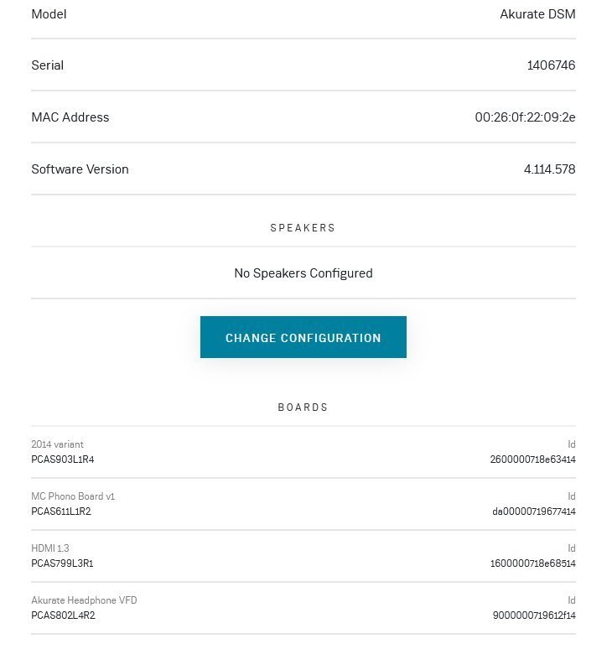Click board ID 9000000719612f14
Viewport: 612px width, 649px height.
coord(533,615)
